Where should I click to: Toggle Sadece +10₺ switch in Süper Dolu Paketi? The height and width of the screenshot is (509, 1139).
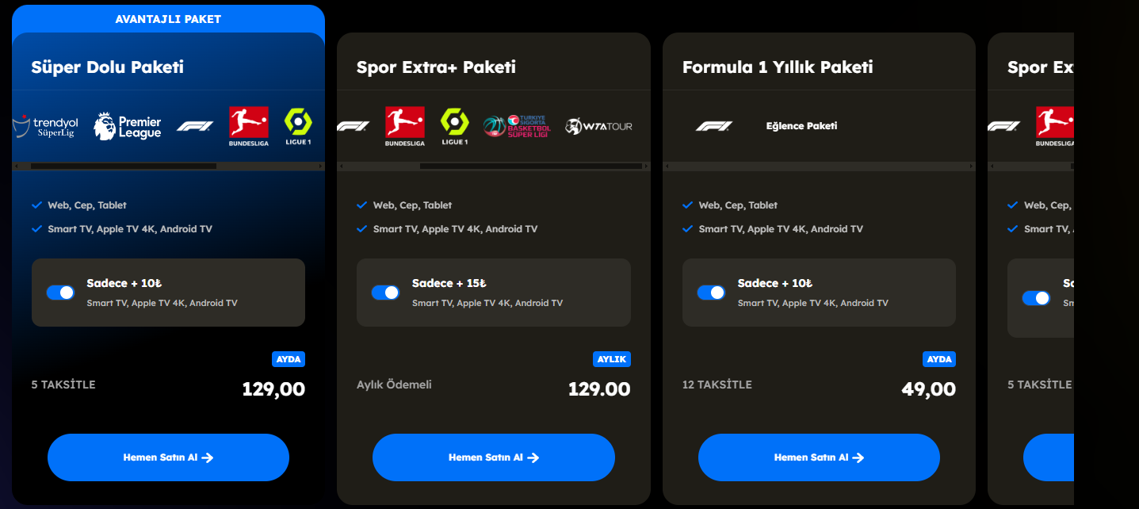click(x=60, y=293)
